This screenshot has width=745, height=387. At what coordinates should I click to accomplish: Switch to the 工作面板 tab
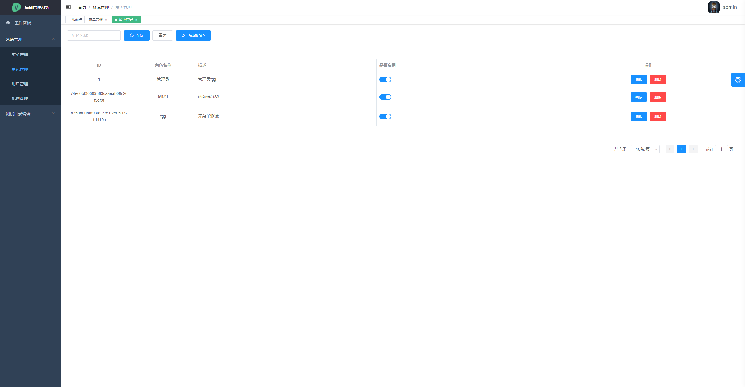point(75,20)
